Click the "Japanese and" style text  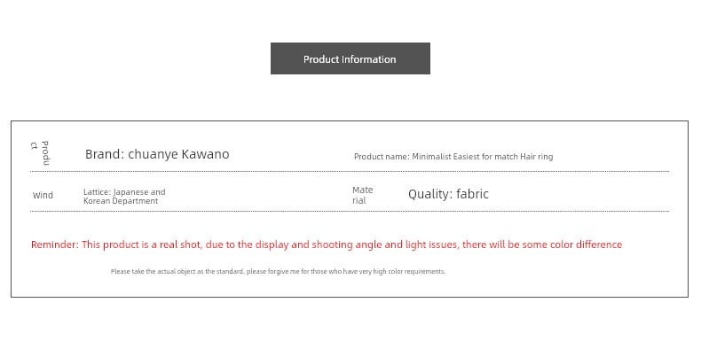139,192
